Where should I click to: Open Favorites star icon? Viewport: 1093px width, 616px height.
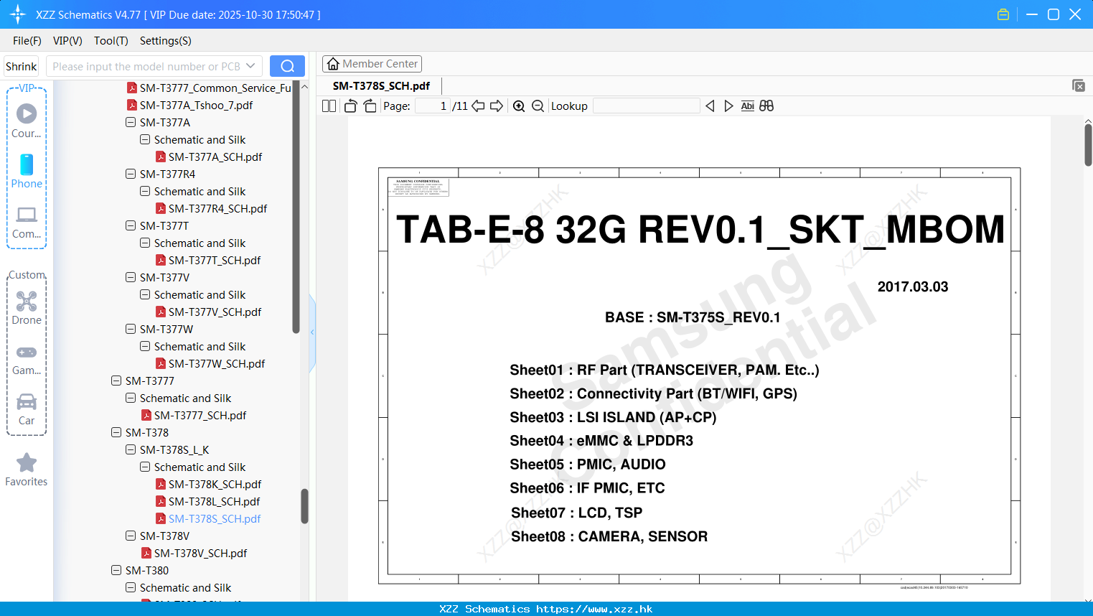[x=27, y=463]
